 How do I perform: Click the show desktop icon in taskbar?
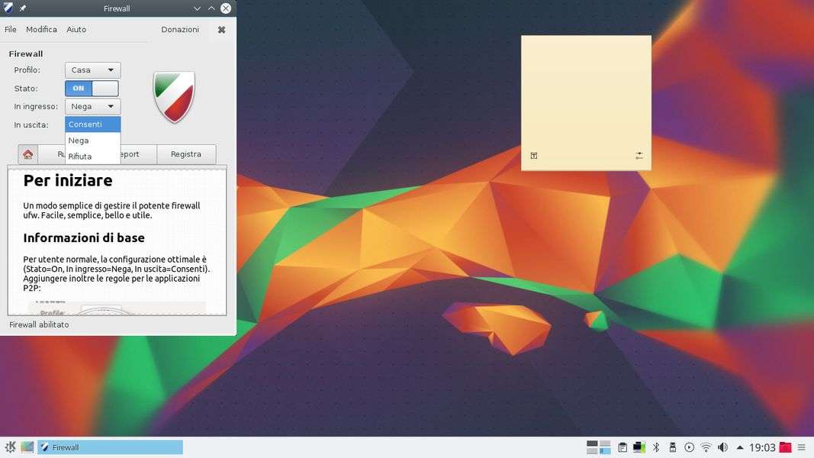tap(27, 447)
